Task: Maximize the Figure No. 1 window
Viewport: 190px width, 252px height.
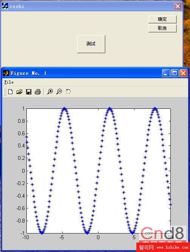Action: 175,73
